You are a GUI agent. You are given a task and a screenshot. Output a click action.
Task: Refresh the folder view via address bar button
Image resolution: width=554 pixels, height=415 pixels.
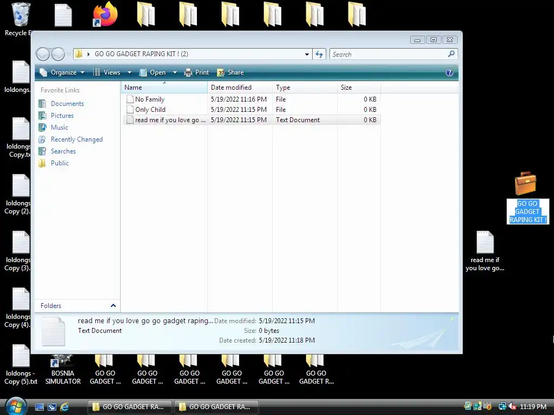coord(319,55)
